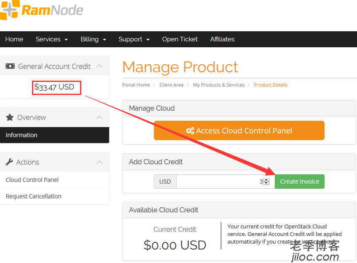Image resolution: width=357 pixels, height=263 pixels.
Task: Click the green Create Invoice button
Action: (x=300, y=182)
